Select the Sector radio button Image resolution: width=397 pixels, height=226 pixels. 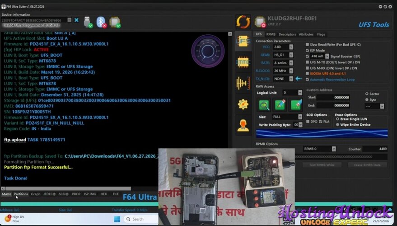(x=367, y=94)
